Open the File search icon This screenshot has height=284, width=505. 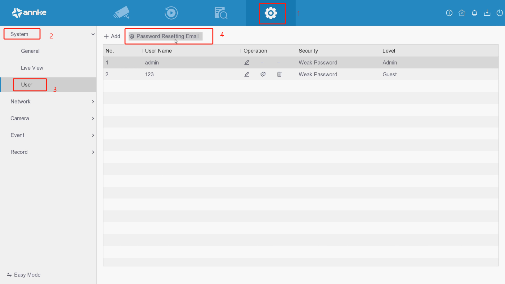pyautogui.click(x=221, y=13)
